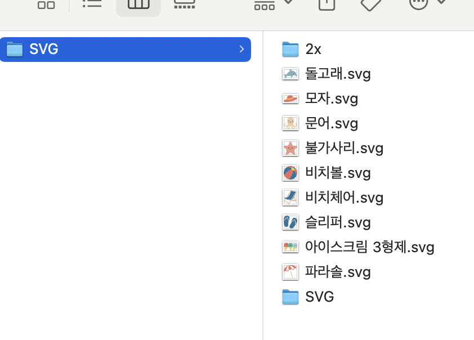
Task: Click the starfish thumbnail icon
Action: pos(290,148)
